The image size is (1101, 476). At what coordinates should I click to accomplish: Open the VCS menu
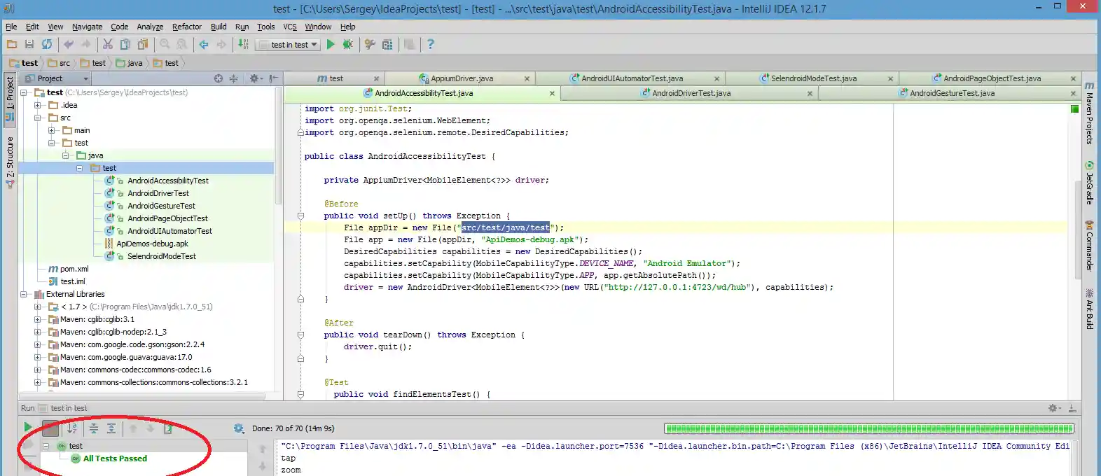click(x=290, y=27)
